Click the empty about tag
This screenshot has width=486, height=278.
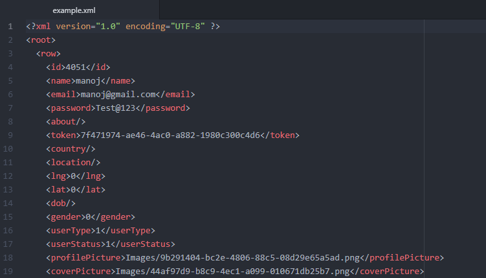tap(66, 122)
